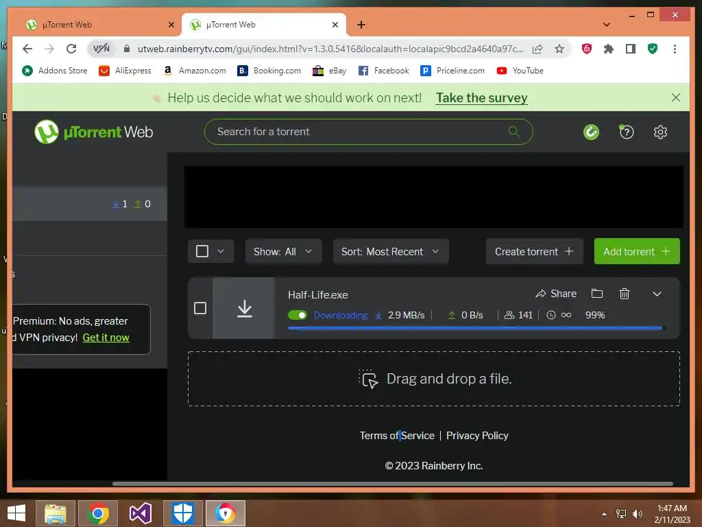Open Terms of Service link
702x527 pixels.
(x=397, y=436)
